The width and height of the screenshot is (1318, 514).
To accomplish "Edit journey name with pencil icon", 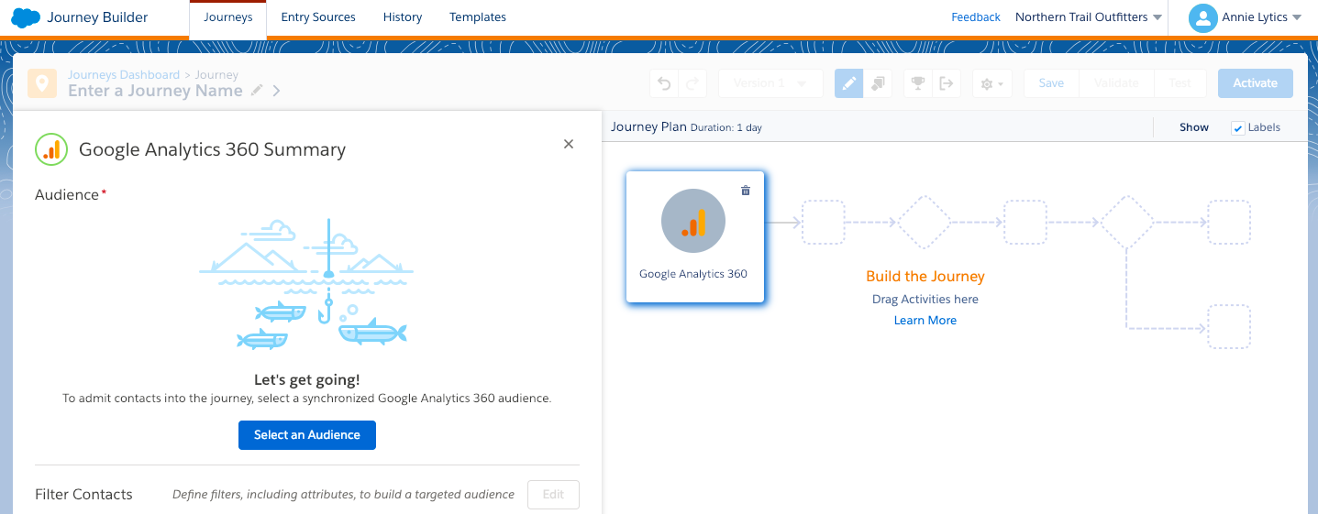I will coord(257,91).
